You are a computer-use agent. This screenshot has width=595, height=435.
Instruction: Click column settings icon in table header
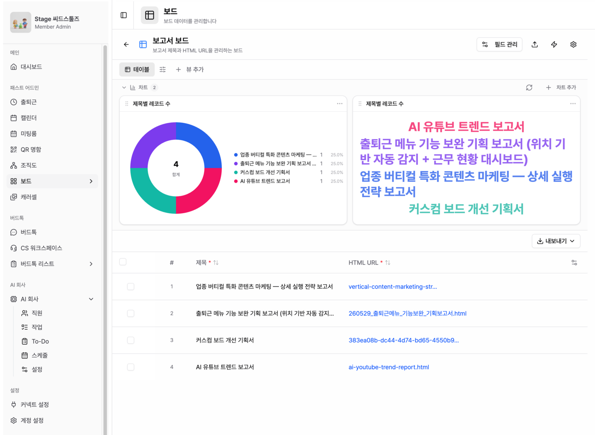[x=574, y=263]
